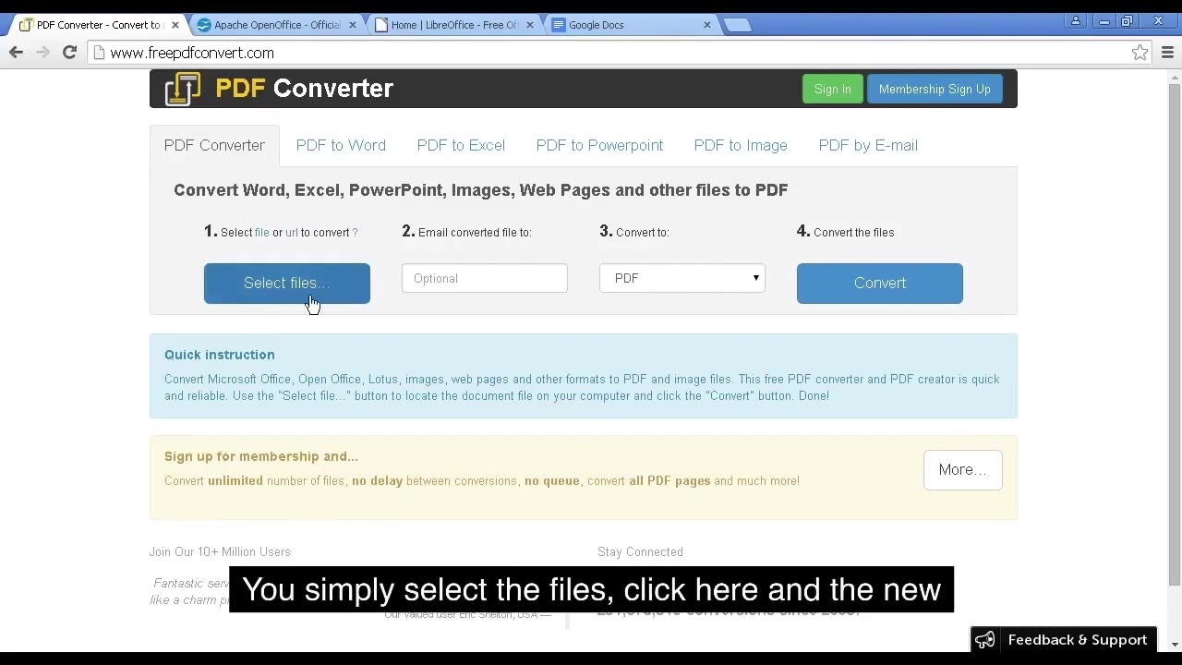The height and width of the screenshot is (665, 1182).
Task: Close the Google Docs tab
Action: pyautogui.click(x=707, y=25)
